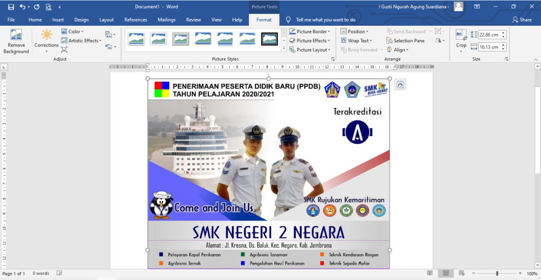
Task: Switch to the Design tab
Action: [81, 20]
